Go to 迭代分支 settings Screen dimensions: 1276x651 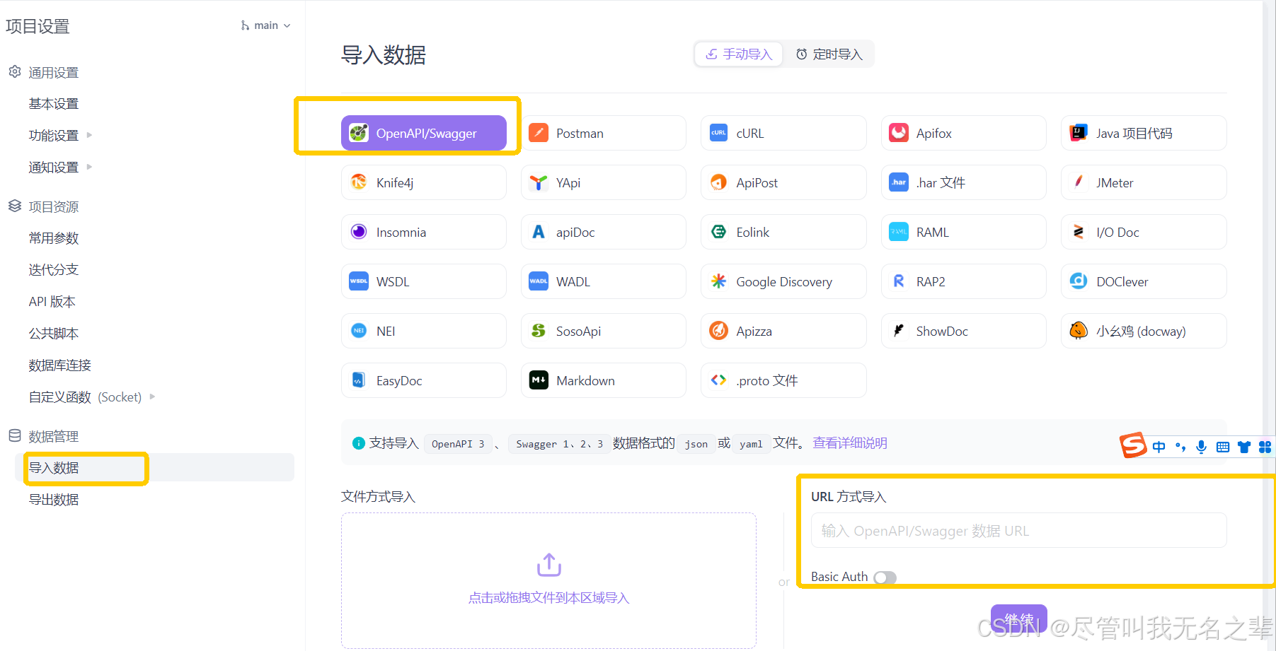[54, 270]
